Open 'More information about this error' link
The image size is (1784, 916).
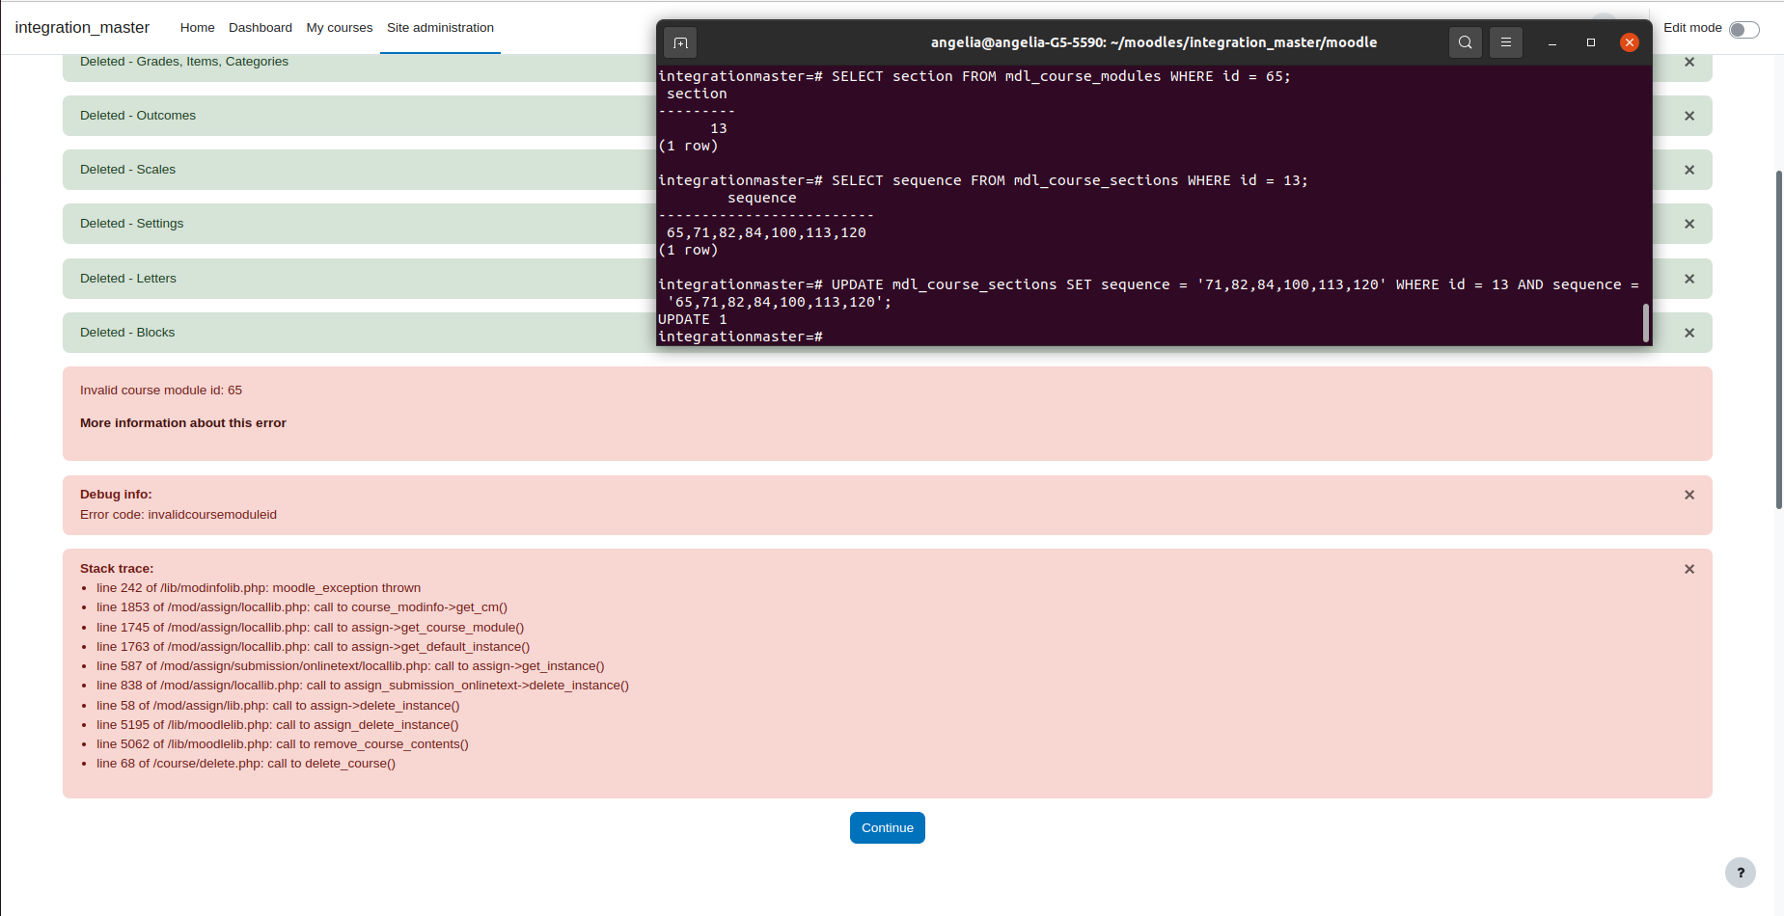pyautogui.click(x=183, y=423)
